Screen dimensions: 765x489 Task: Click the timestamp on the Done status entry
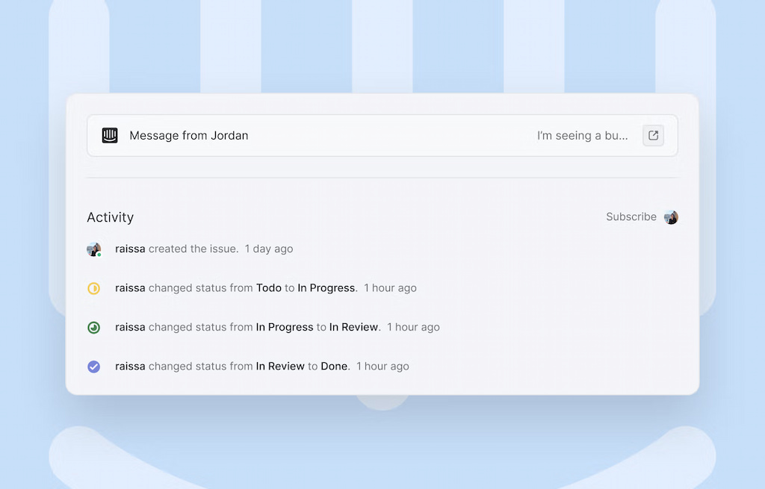click(382, 367)
